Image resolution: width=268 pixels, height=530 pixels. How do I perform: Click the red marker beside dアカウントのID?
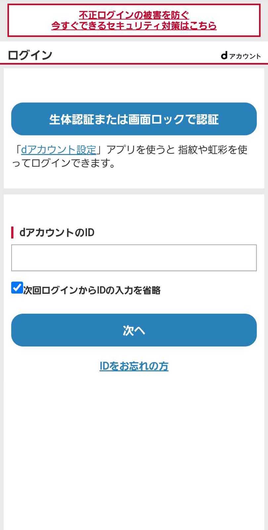point(12,233)
